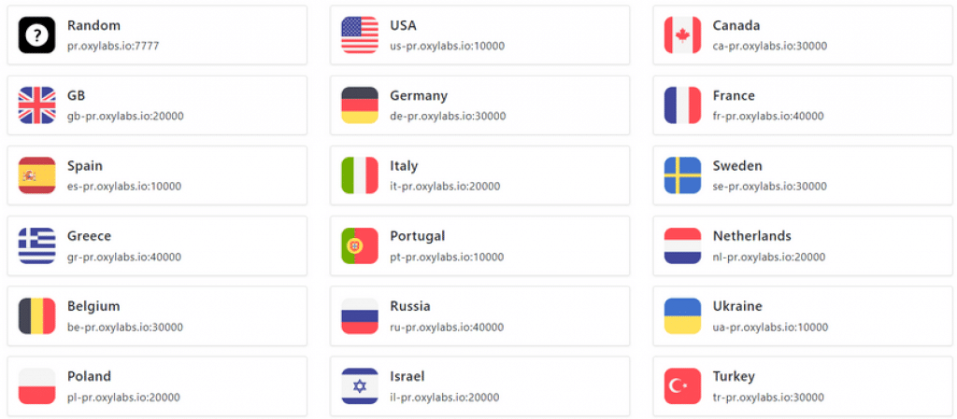957x419 pixels.
Task: Click the Ukraine flag icon
Action: click(x=682, y=315)
